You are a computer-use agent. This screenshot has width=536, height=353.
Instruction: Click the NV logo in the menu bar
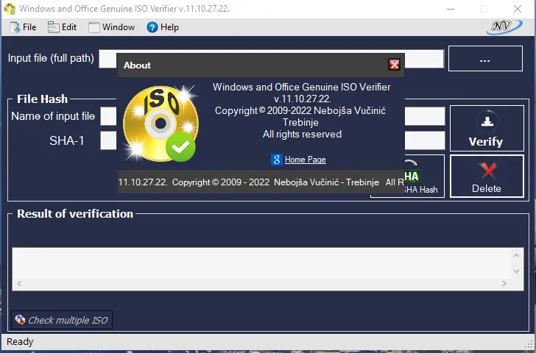[504, 26]
